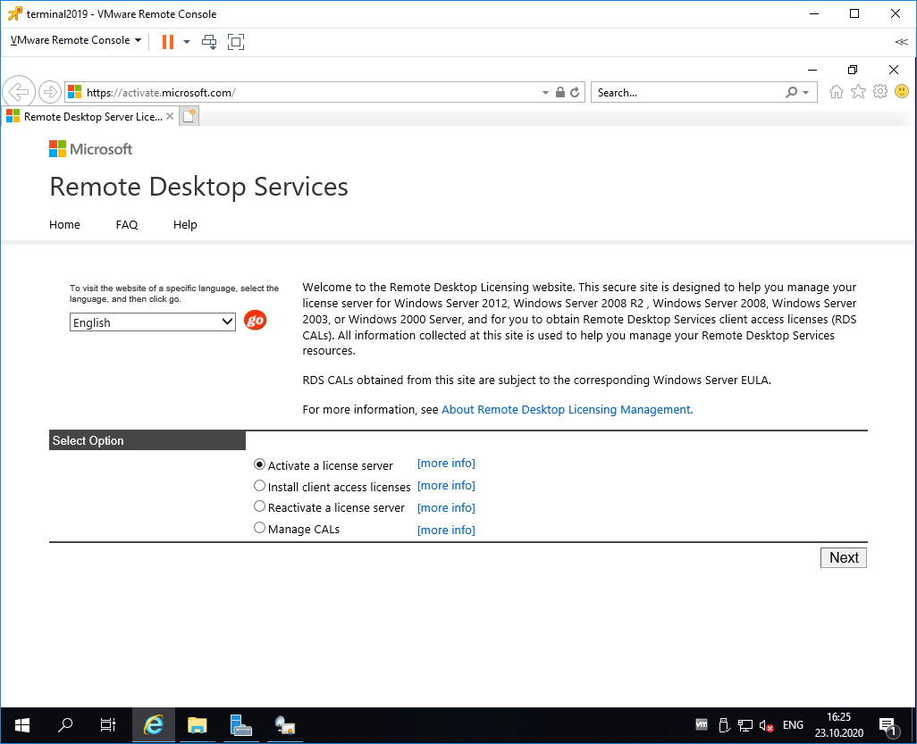Go back with the browser back arrow
Screen dimensions: 917x744
click(19, 92)
